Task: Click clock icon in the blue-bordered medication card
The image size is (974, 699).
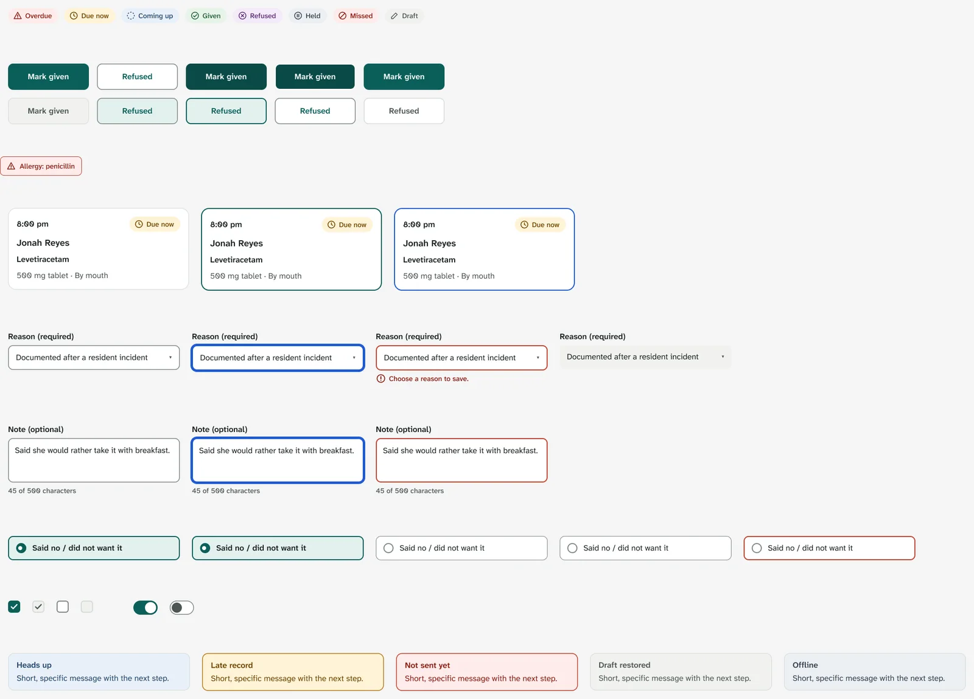Action: (524, 225)
